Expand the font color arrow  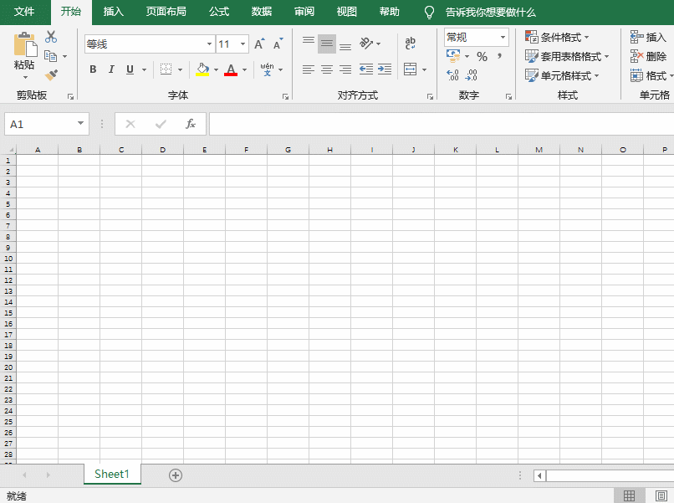pos(244,69)
